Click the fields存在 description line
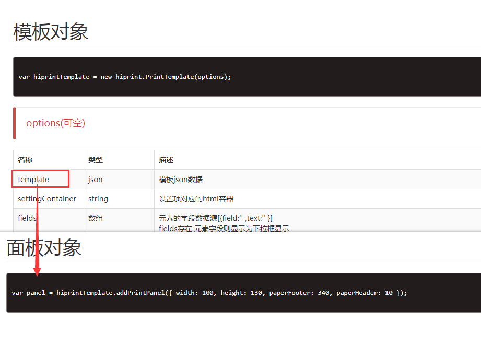Image resolution: width=481 pixels, height=358 pixels. point(224,229)
